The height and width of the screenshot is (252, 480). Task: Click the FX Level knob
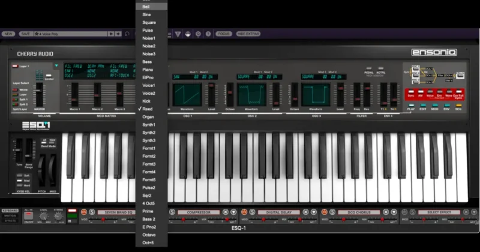[44, 217]
